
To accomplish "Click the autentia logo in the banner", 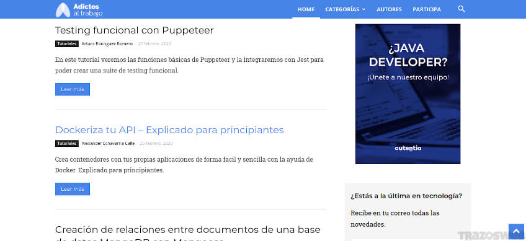I will [x=408, y=148].
